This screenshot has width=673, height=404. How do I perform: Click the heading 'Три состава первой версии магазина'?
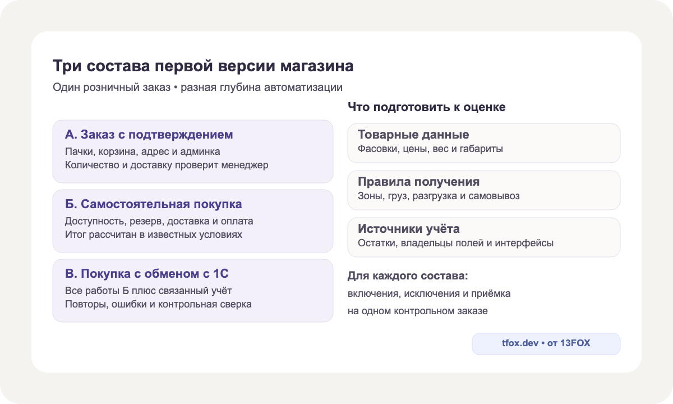(x=203, y=66)
